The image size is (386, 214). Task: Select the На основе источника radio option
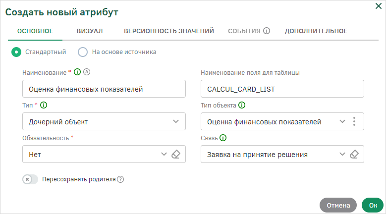click(x=83, y=52)
